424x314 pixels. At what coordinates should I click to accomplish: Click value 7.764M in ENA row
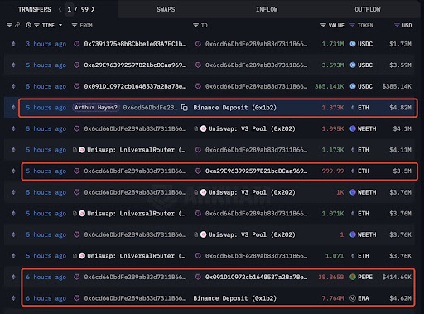333,298
